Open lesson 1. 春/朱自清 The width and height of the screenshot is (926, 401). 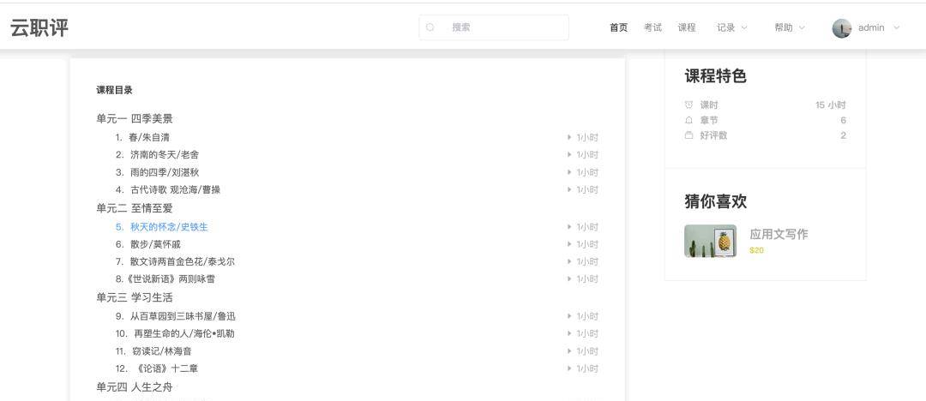(x=142, y=138)
